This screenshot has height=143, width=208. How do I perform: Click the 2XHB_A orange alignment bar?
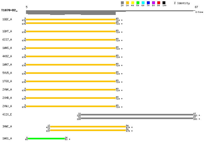[71, 98]
